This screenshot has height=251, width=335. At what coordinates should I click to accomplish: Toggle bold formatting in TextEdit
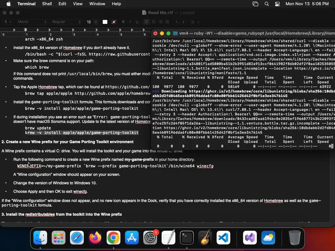coord(123,22)
